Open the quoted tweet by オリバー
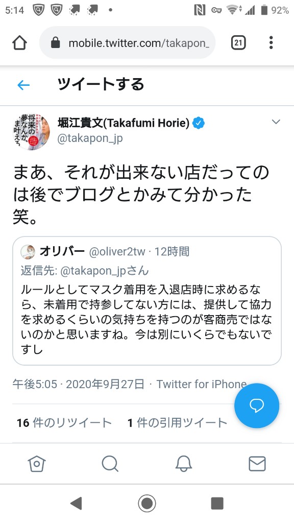Image resolution: width=294 pixels, height=523 pixels. [147, 301]
